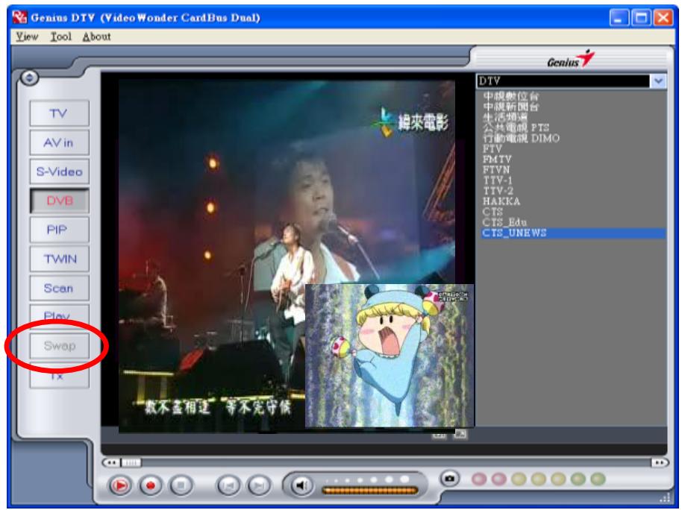Skip to the previous item
This screenshot has height=510, width=685.
pyautogui.click(x=228, y=485)
